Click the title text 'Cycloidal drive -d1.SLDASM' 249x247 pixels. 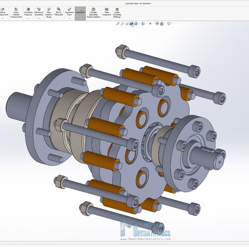coord(137,4)
